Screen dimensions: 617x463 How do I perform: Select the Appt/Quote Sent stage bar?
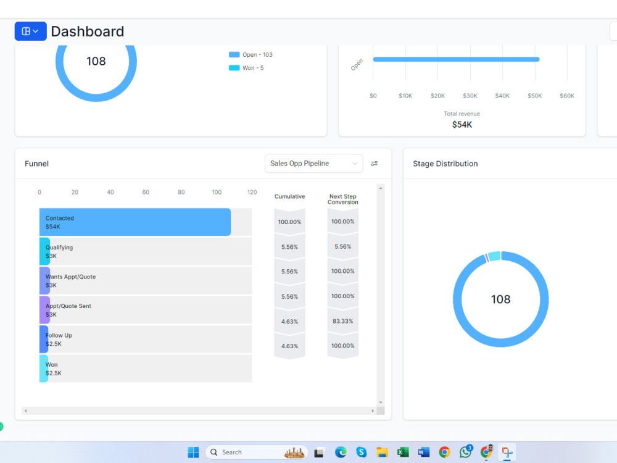[44, 311]
